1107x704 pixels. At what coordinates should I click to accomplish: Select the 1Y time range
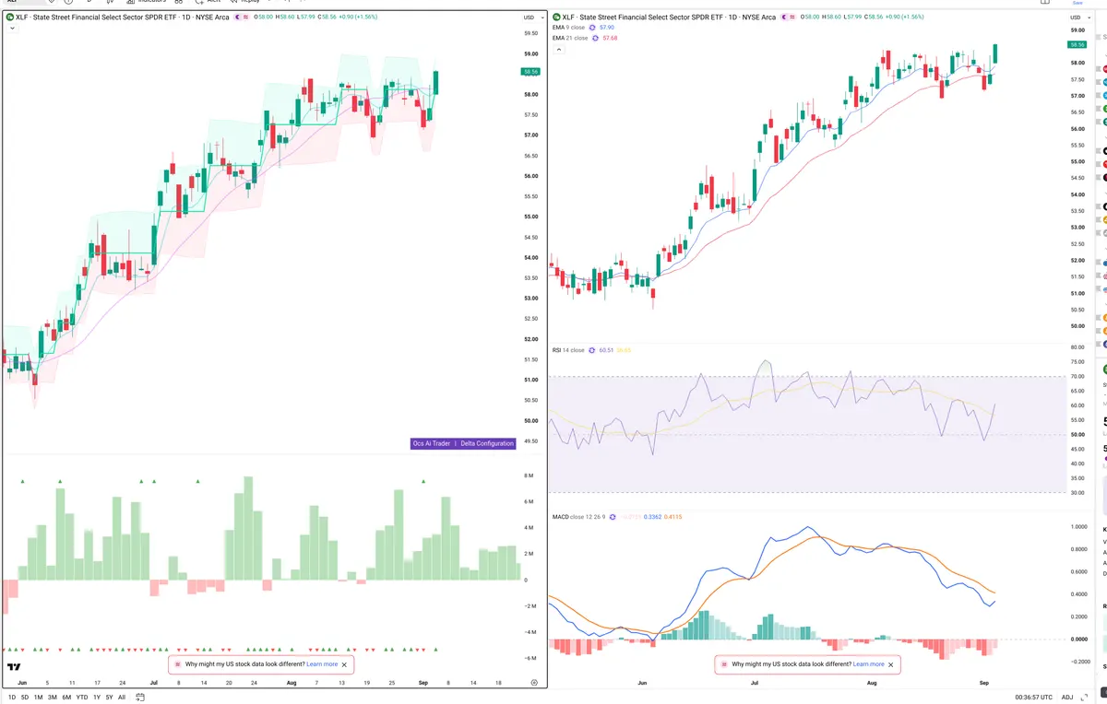[97, 697]
